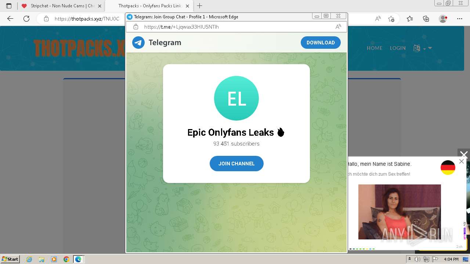Image resolution: width=470 pixels, height=264 pixels.
Task: Open the Edge profile avatar
Action: [x=443, y=19]
